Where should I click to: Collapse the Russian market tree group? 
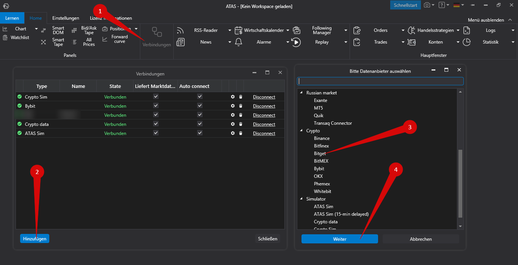pyautogui.click(x=302, y=93)
